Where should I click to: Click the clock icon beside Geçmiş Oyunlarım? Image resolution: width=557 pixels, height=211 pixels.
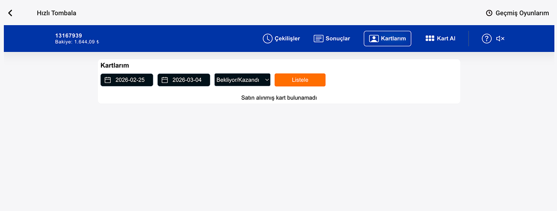point(489,13)
